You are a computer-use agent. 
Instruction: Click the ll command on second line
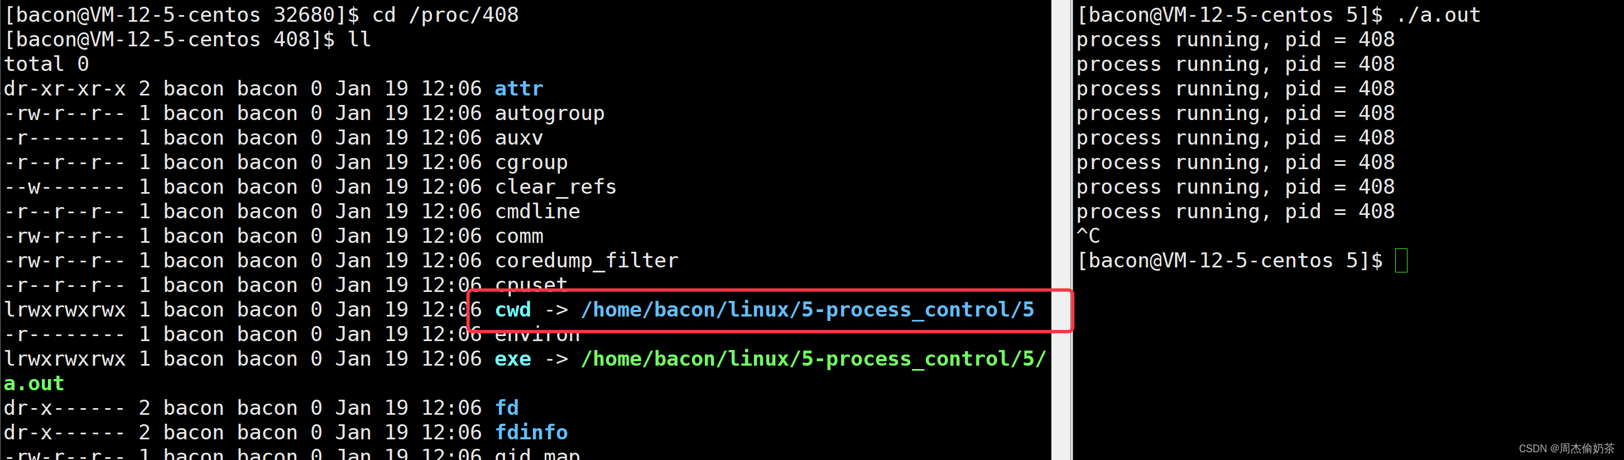(x=359, y=40)
